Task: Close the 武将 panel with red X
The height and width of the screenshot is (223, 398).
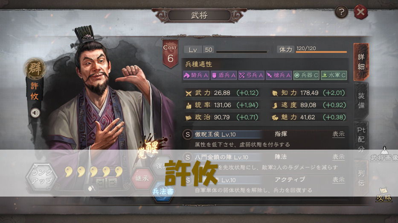Action: pos(361,12)
